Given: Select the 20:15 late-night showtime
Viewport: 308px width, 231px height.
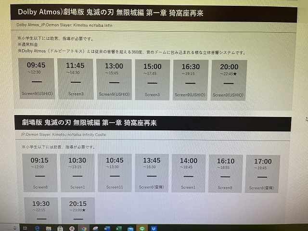Looking at the screenshot, I should pos(78,211).
